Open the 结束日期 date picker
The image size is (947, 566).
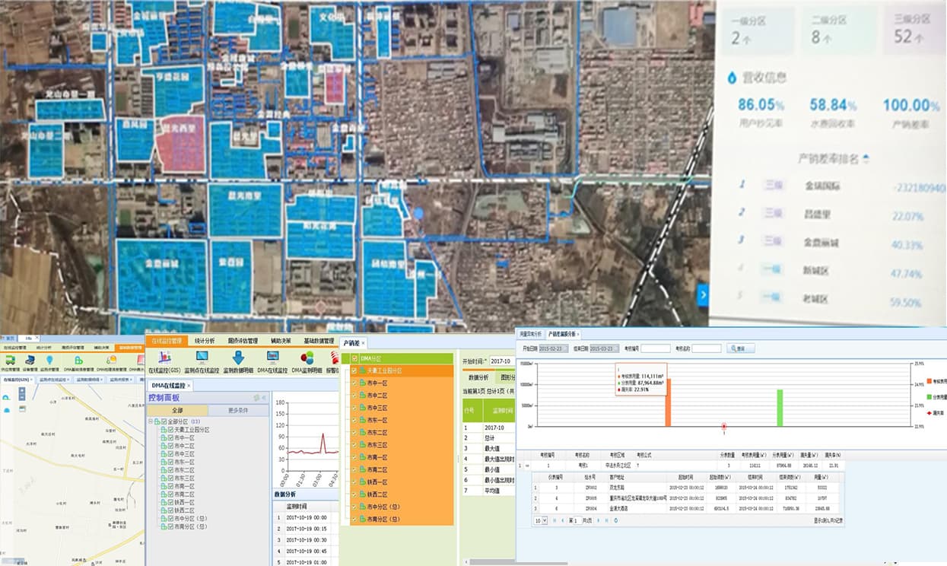tap(605, 348)
